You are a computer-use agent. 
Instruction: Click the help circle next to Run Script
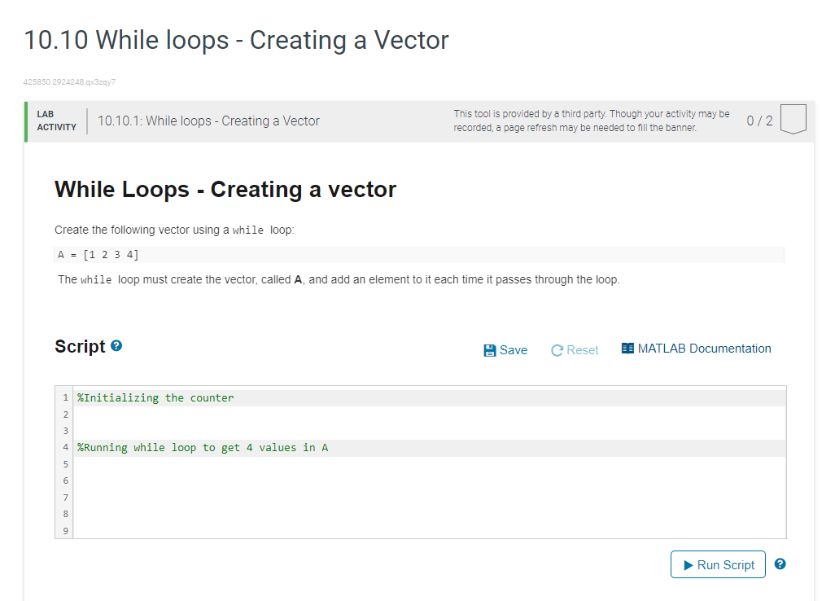[779, 564]
